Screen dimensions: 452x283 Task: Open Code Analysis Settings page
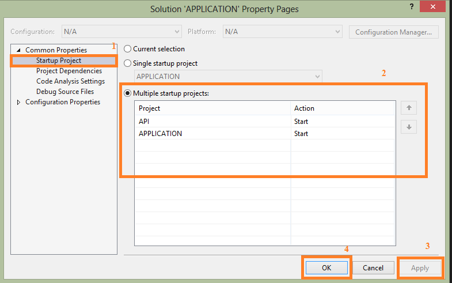pyautogui.click(x=70, y=81)
